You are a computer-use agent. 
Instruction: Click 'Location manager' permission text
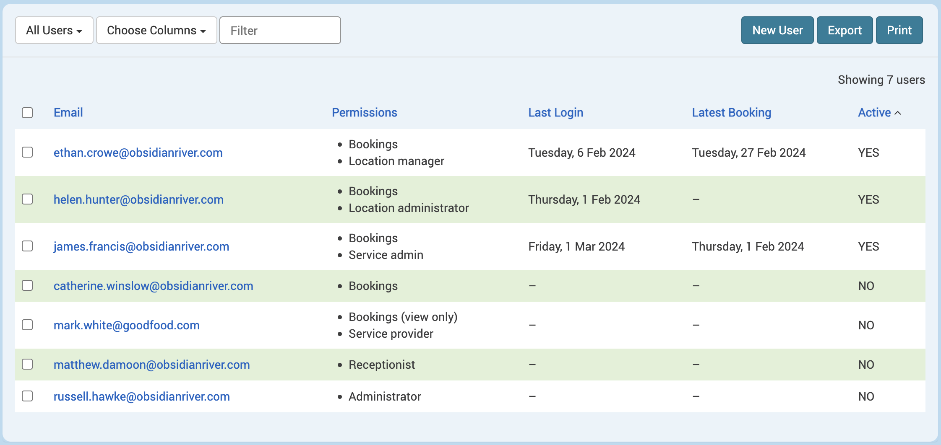396,161
